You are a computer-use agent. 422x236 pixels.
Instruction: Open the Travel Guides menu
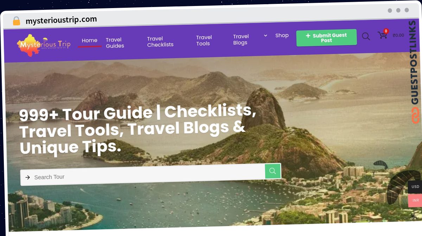click(x=115, y=43)
